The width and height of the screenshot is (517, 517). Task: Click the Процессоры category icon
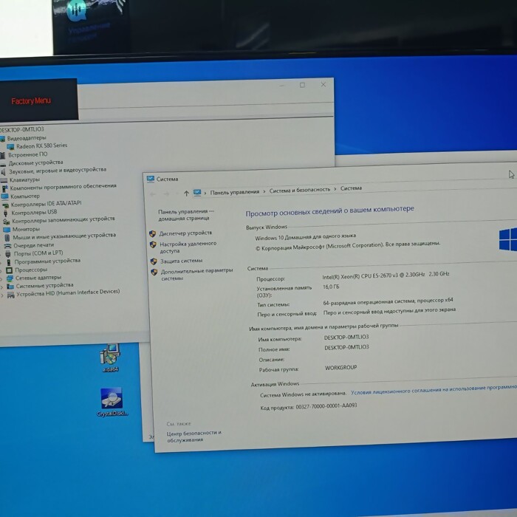[x=9, y=270]
